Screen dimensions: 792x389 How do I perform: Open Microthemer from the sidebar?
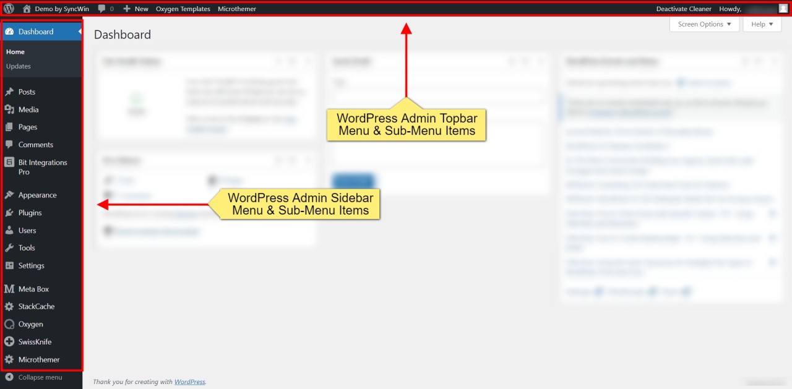(x=38, y=359)
